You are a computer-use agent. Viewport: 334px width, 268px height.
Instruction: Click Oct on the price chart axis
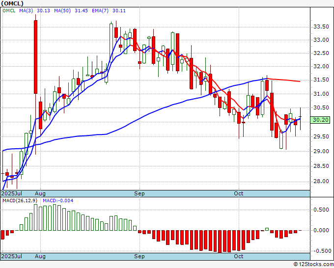(239, 193)
